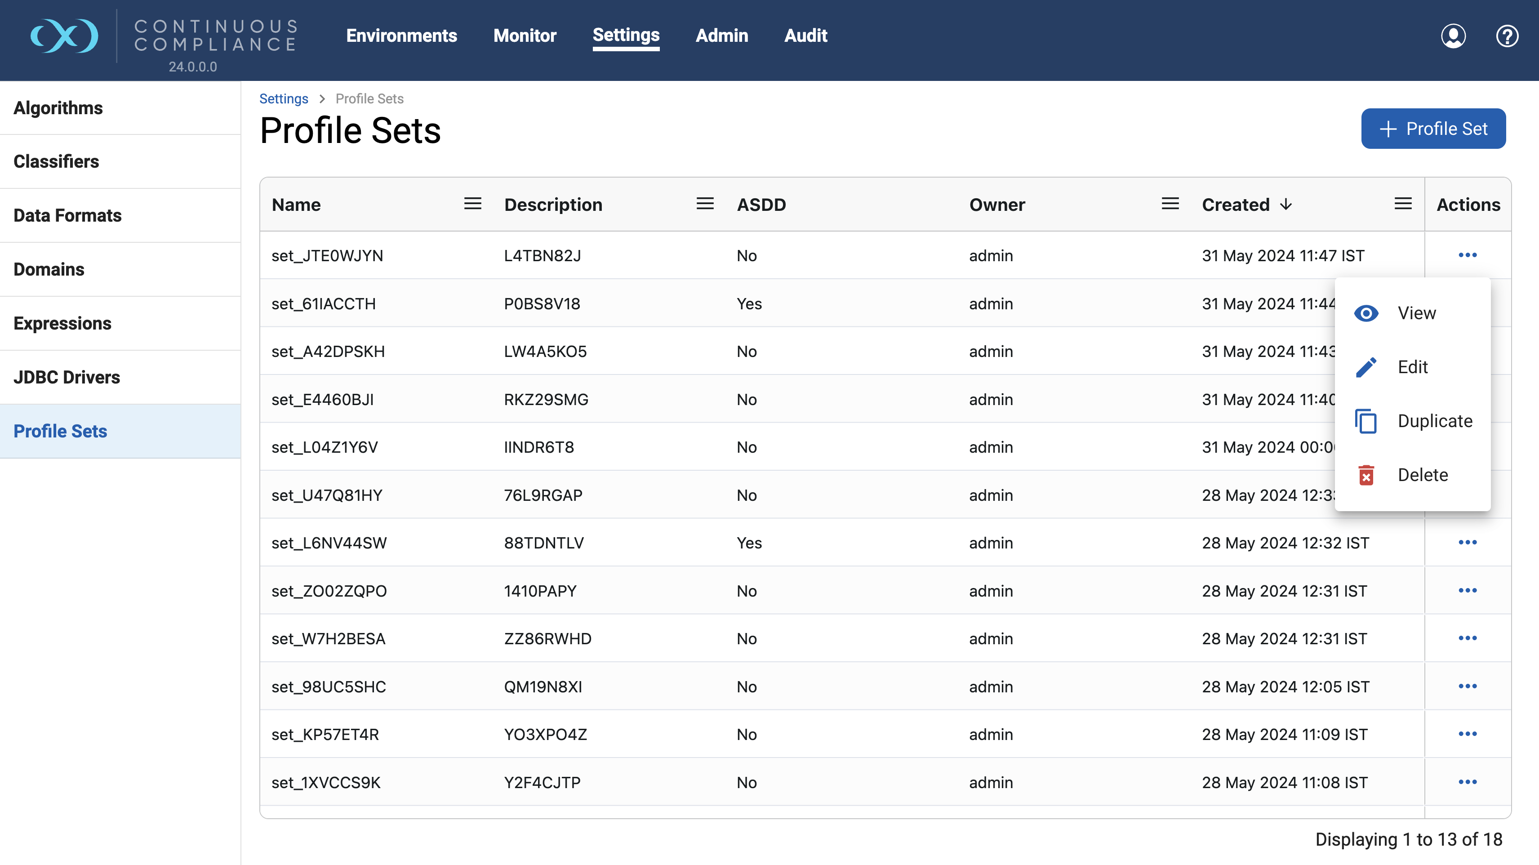The image size is (1539, 865).
Task: Open the user account icon in top bar
Action: (x=1454, y=36)
